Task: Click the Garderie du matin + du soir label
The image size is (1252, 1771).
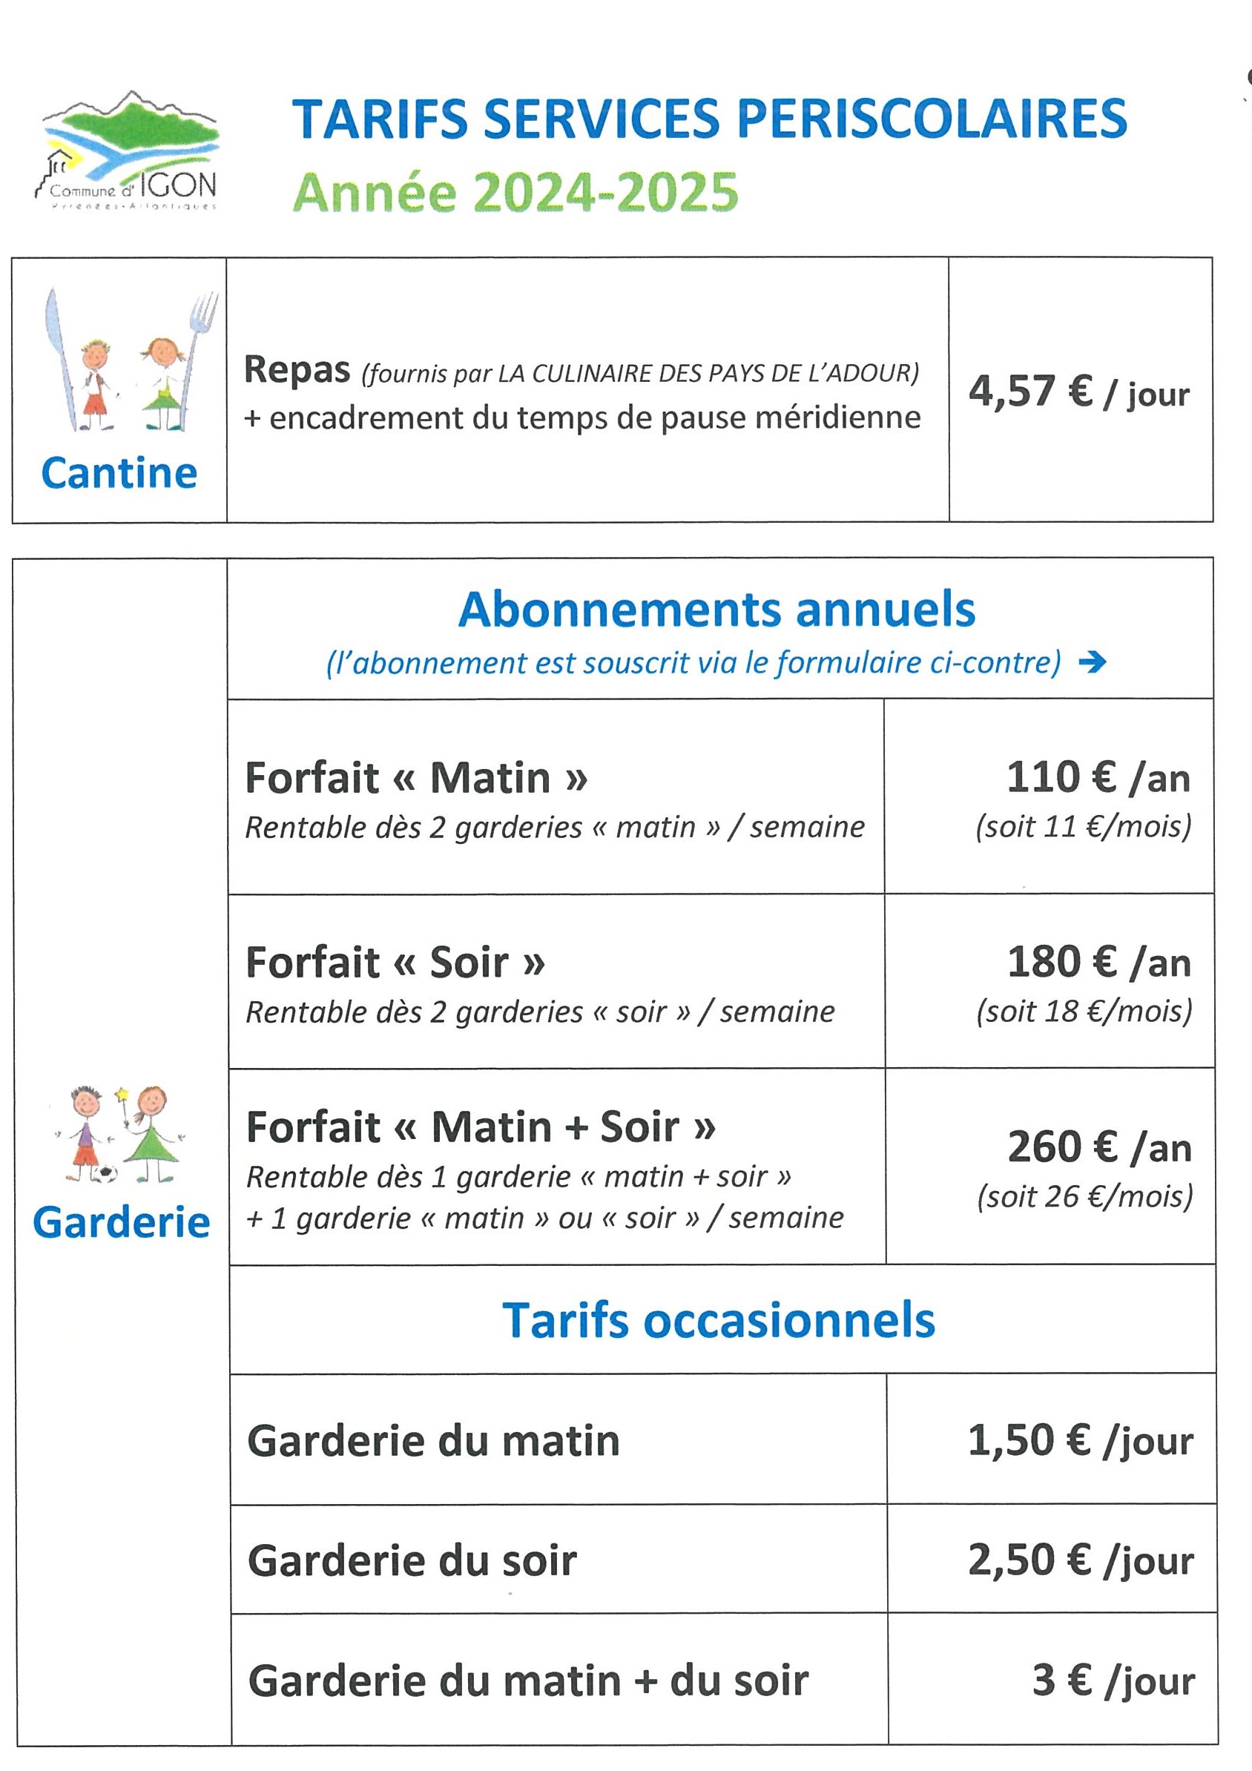Action: point(527,1680)
